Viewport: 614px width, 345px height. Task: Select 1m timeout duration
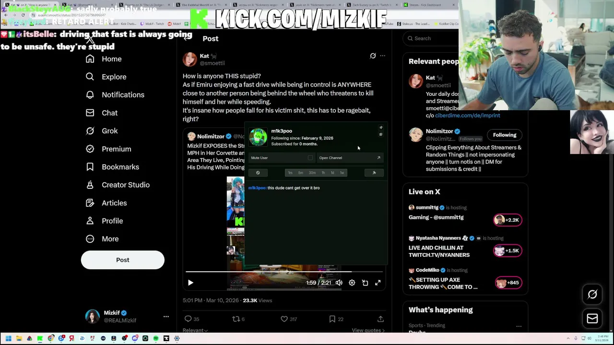point(290,172)
